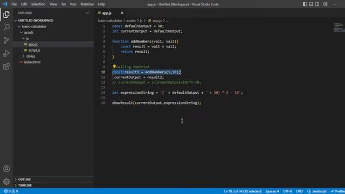Open the Go menu
Image resolution: width=345 pixels, height=194 pixels.
point(64,4)
